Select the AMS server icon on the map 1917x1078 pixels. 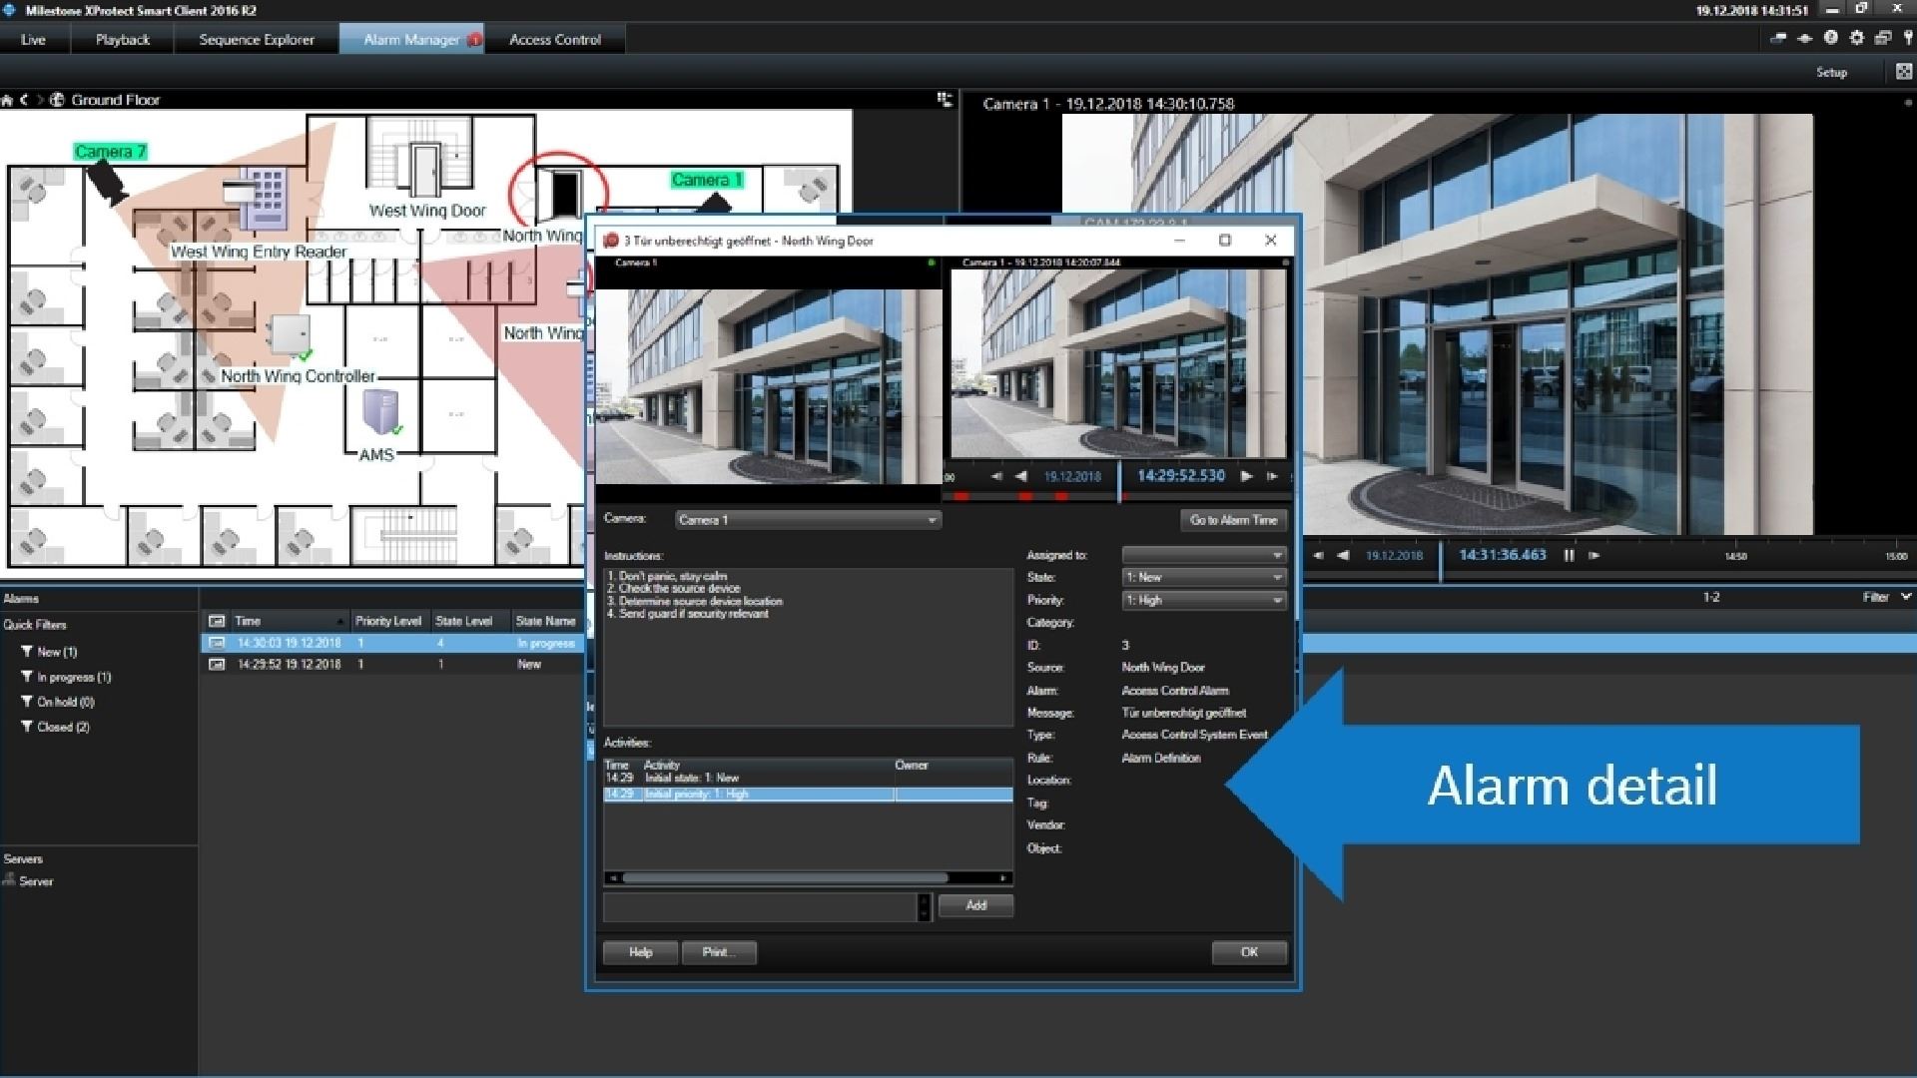click(x=380, y=412)
